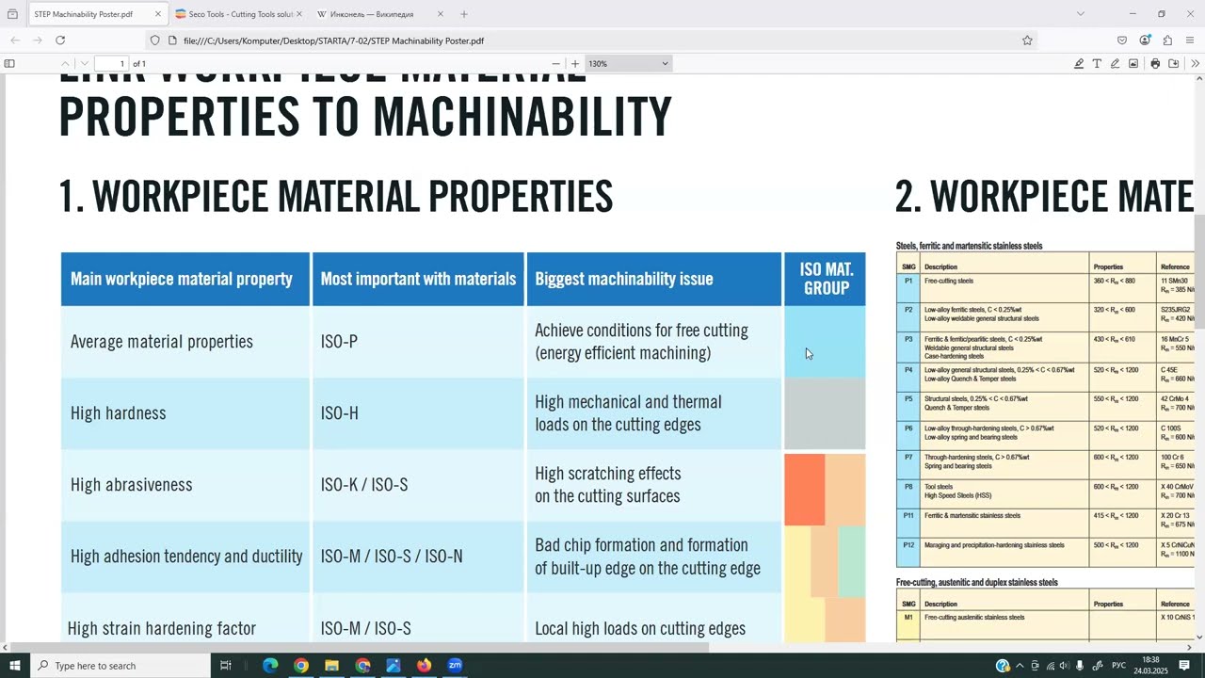Click the "High adhesion tendency and ductility" cell

click(186, 557)
